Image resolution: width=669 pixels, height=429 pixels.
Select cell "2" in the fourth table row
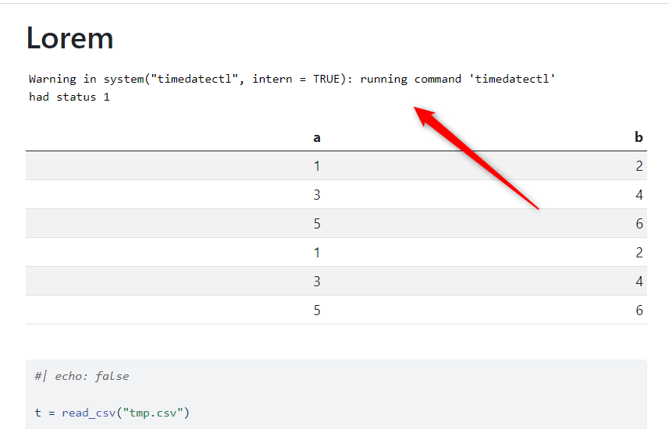[639, 253]
